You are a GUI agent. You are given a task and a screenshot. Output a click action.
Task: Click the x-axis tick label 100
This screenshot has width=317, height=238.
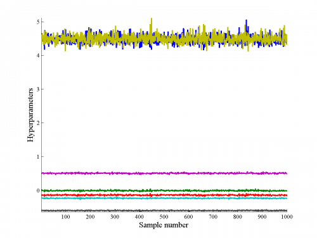tap(65, 217)
